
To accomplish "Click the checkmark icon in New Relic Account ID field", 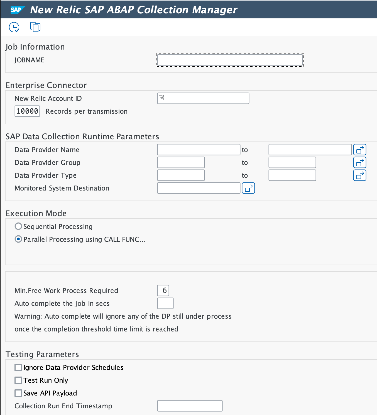I will (161, 97).
